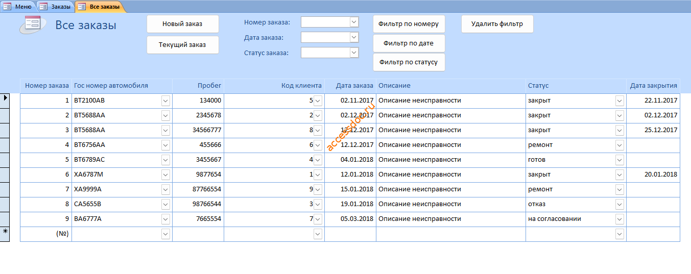Click description cell in order 7 row
The width and height of the screenshot is (691, 274).
pyautogui.click(x=451, y=190)
